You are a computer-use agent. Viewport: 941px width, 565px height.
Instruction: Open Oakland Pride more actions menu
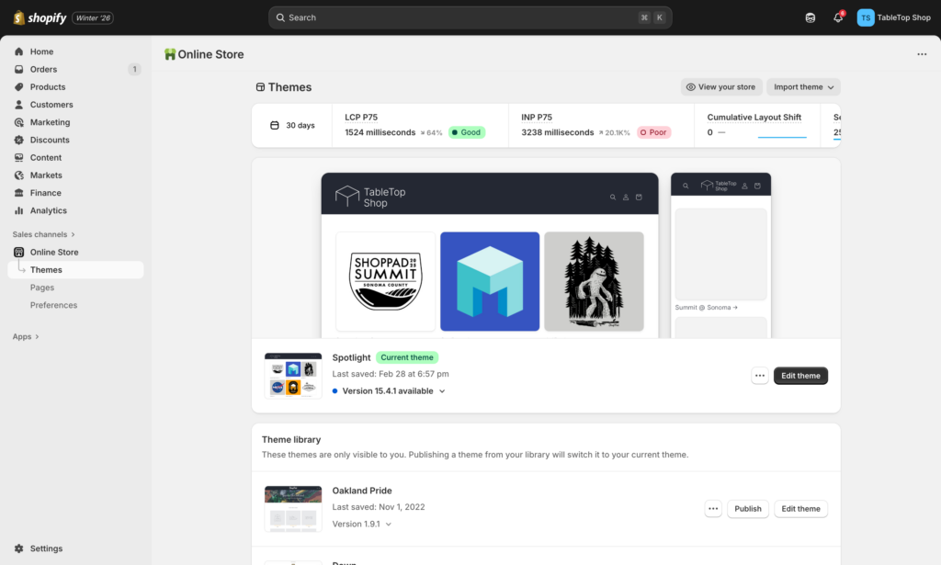[713, 509]
